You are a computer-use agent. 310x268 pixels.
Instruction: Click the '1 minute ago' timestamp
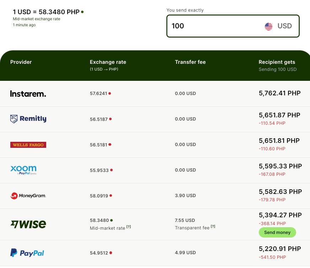pyautogui.click(x=24, y=25)
